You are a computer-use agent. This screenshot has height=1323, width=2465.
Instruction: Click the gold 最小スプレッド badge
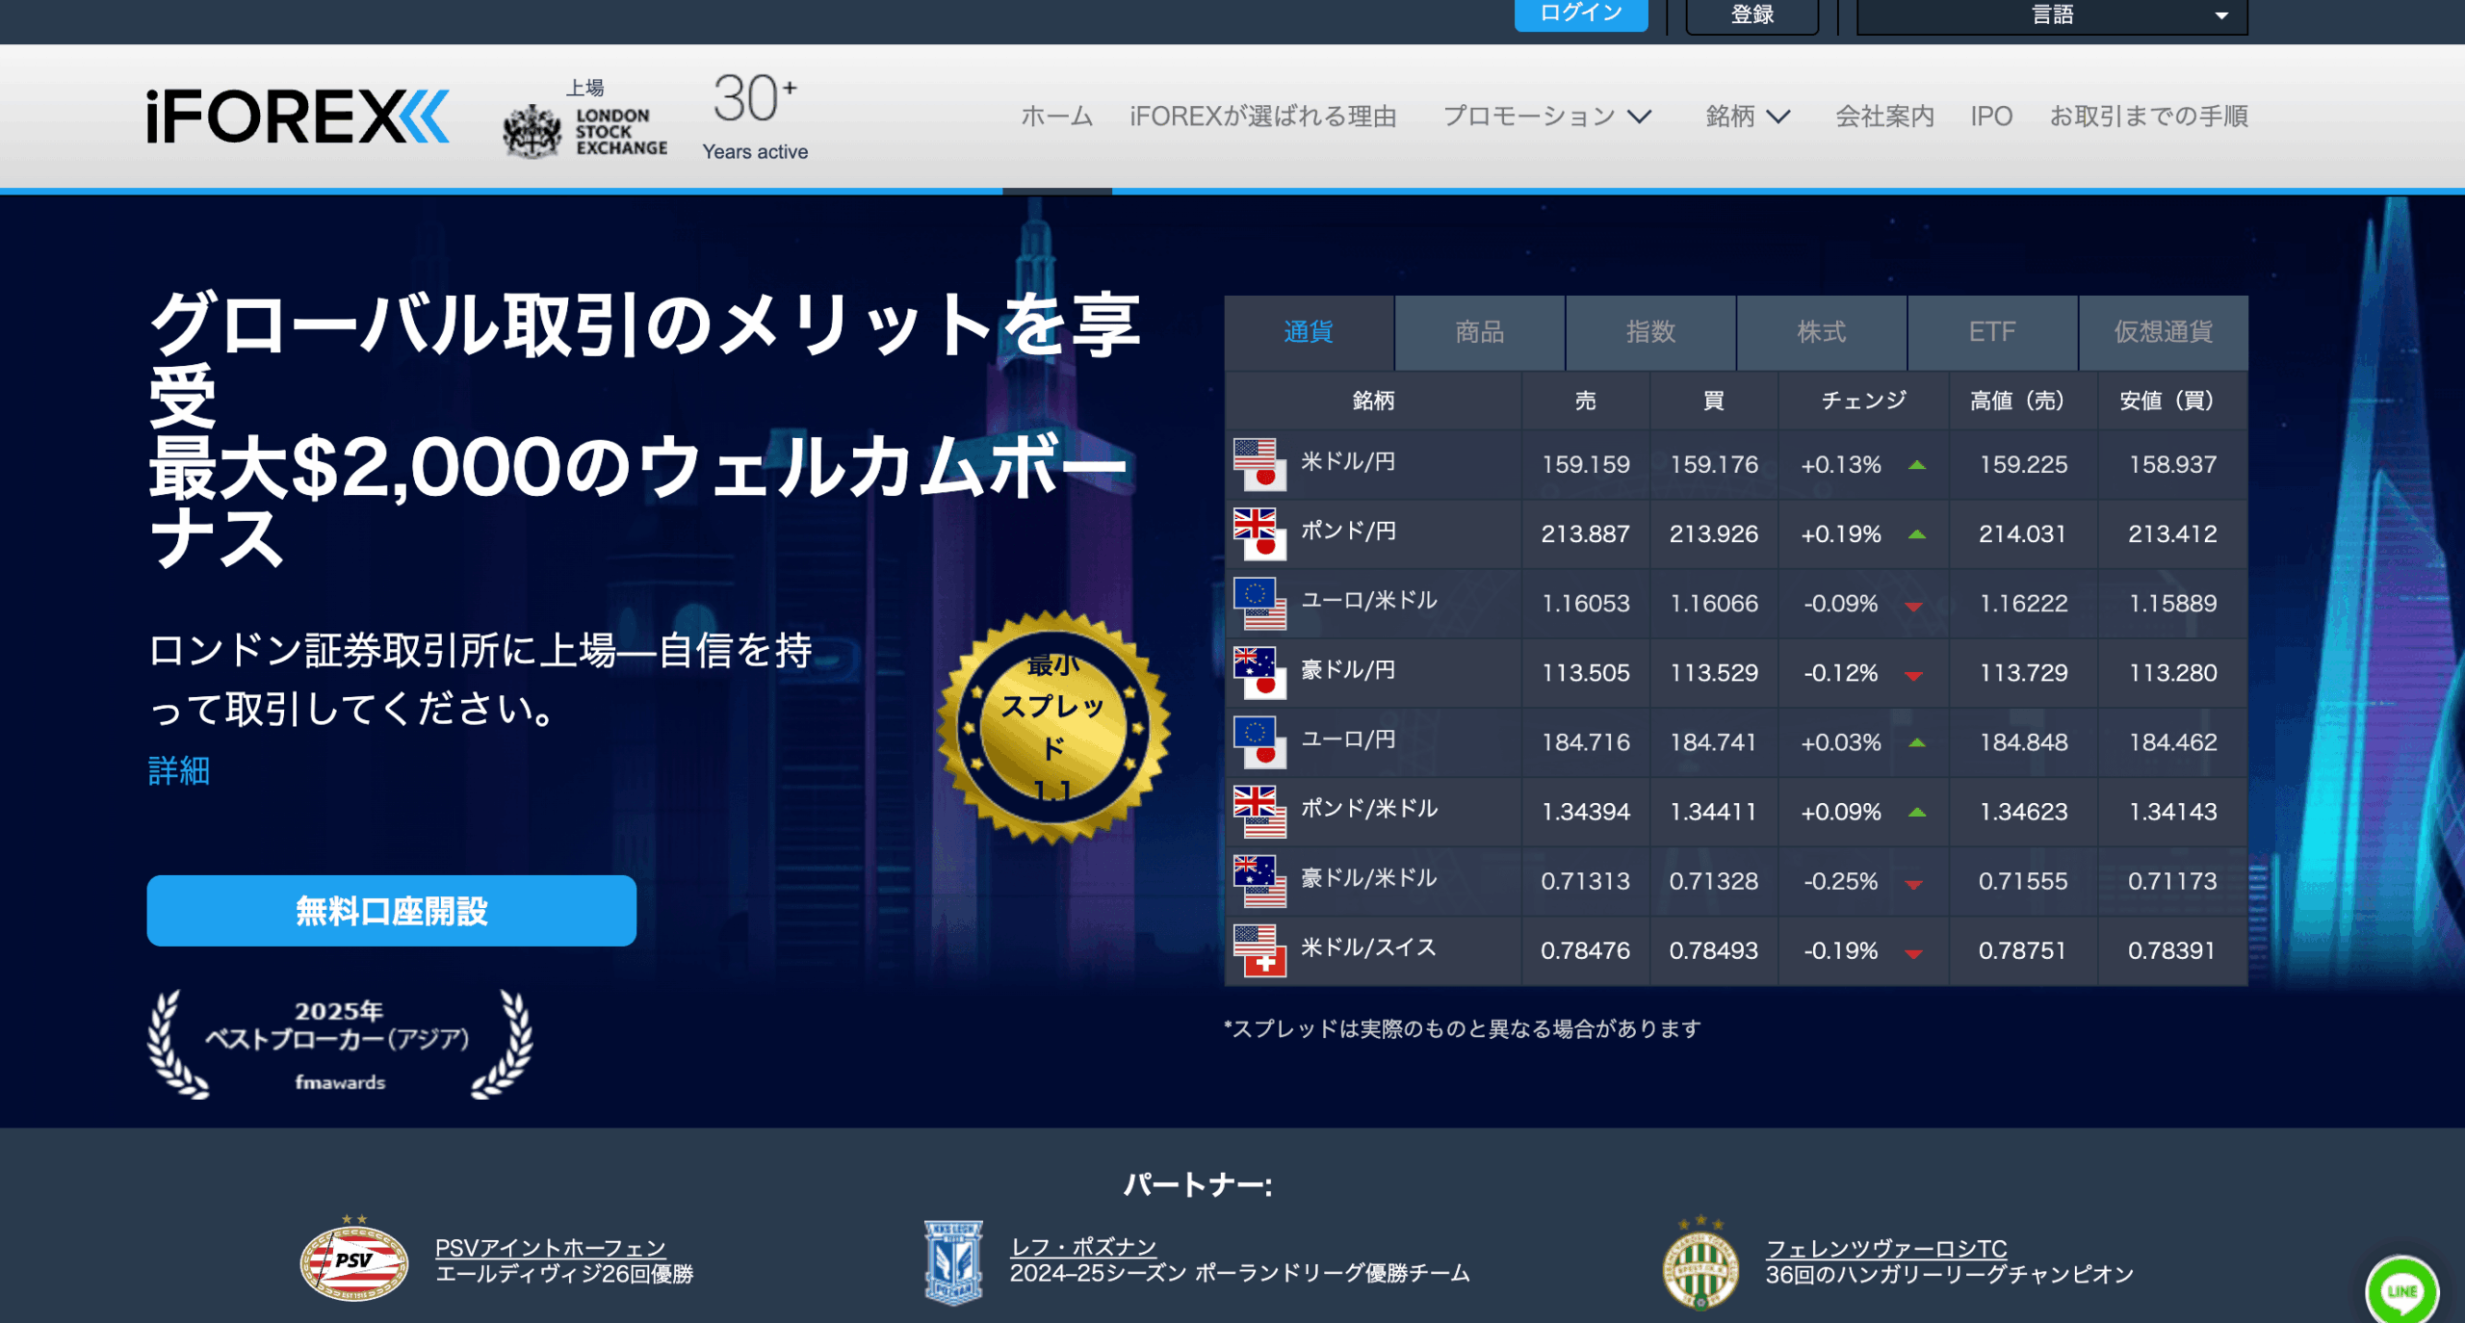1053,727
